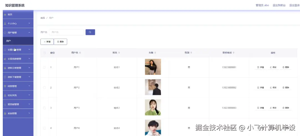The image size is (300, 136).
Task: Click the icon beside 资料分类管理
Action: click(x=5, y=68)
